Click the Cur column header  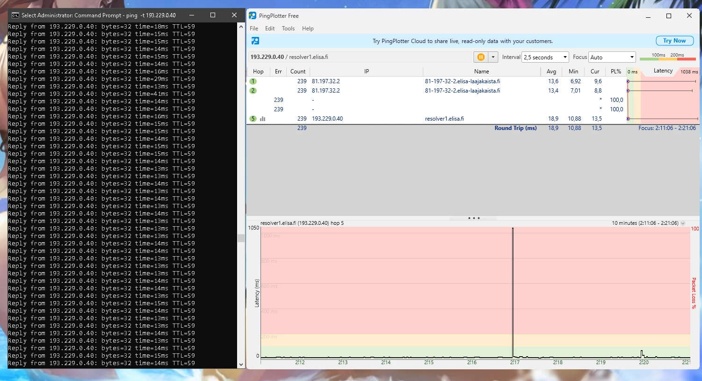click(x=595, y=72)
